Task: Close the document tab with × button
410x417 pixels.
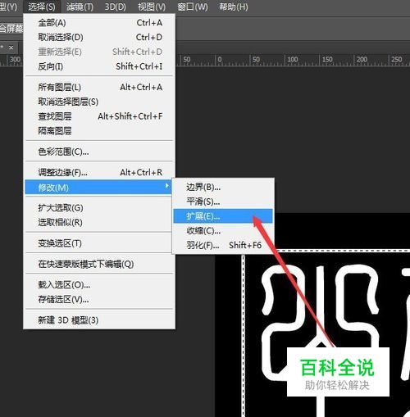Action: pyautogui.click(x=11, y=48)
